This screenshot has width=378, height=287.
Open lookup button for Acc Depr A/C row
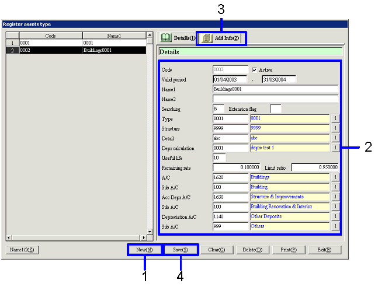click(335, 197)
